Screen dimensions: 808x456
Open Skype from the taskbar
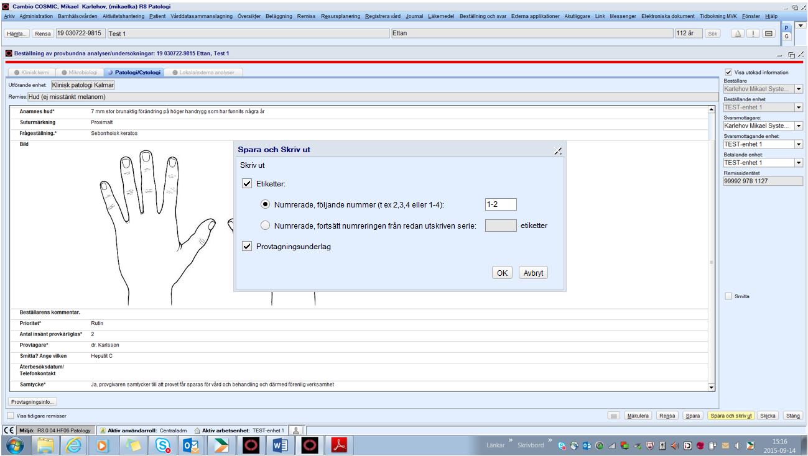click(162, 445)
